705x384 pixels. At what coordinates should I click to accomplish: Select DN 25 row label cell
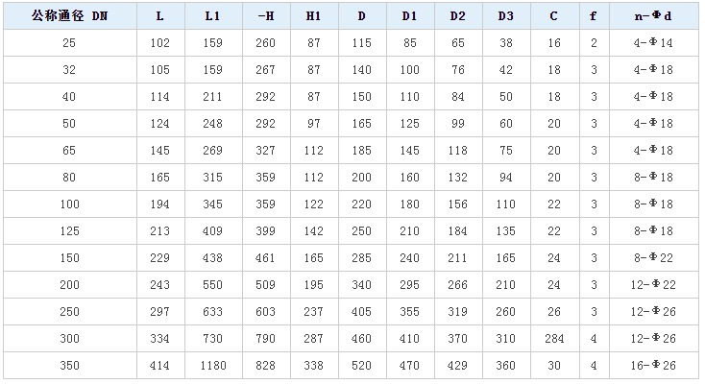tap(70, 43)
